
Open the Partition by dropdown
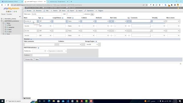click(39, 51)
